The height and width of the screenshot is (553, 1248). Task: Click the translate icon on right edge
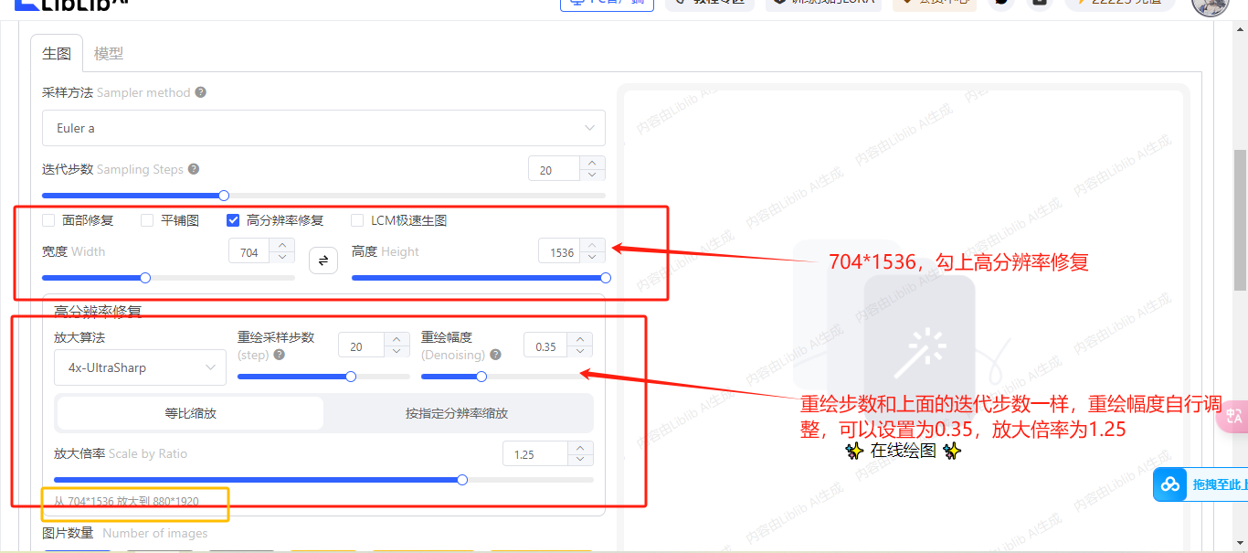point(1234,416)
